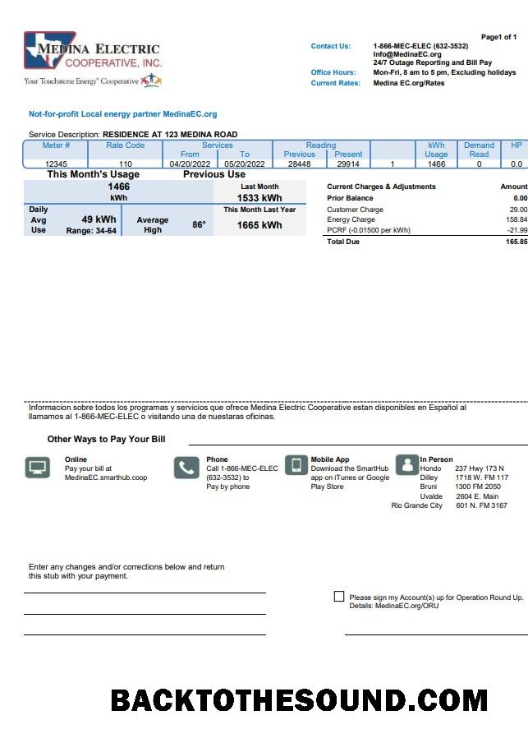
Task: Click the Page1 of 1 indicator
Action: click(498, 37)
